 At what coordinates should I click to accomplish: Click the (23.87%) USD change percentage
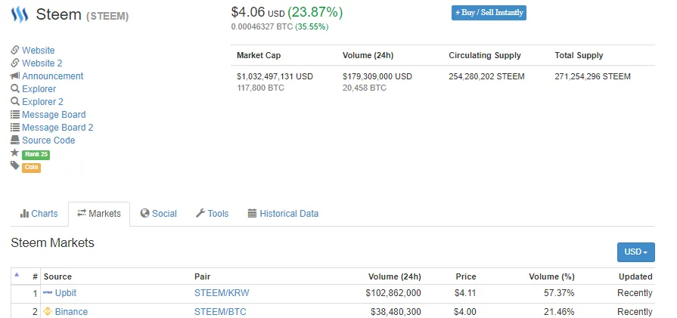315,13
